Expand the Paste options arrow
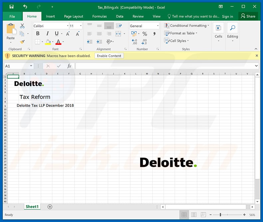The image size is (263, 222). coord(11,42)
